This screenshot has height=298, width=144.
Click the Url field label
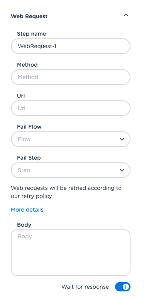point(21,96)
